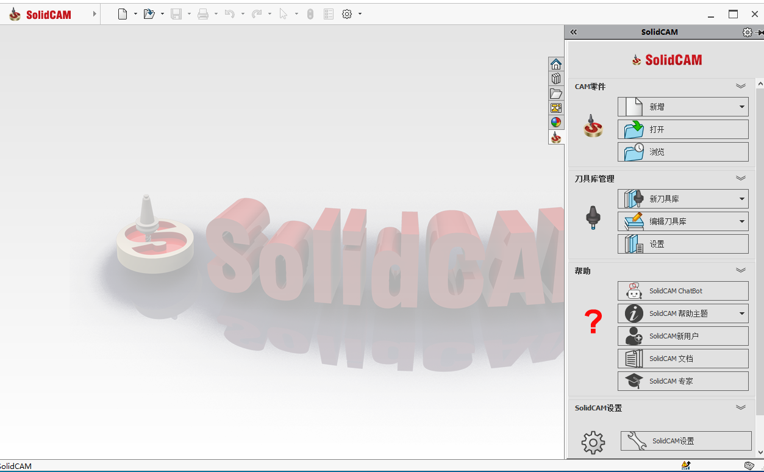Open dropdown arrow next to Redo icon

[270, 14]
